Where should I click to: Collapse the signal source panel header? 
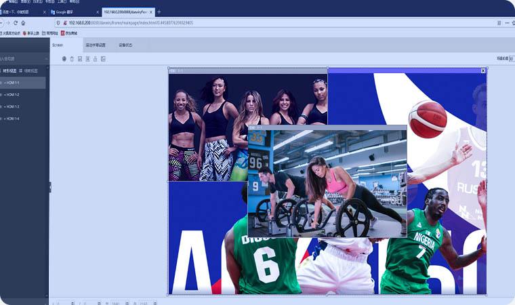46,59
